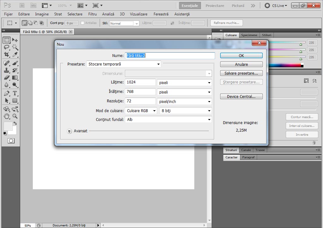Click the Device Central button
Image resolution: width=323 pixels, height=228 pixels.
(241, 96)
